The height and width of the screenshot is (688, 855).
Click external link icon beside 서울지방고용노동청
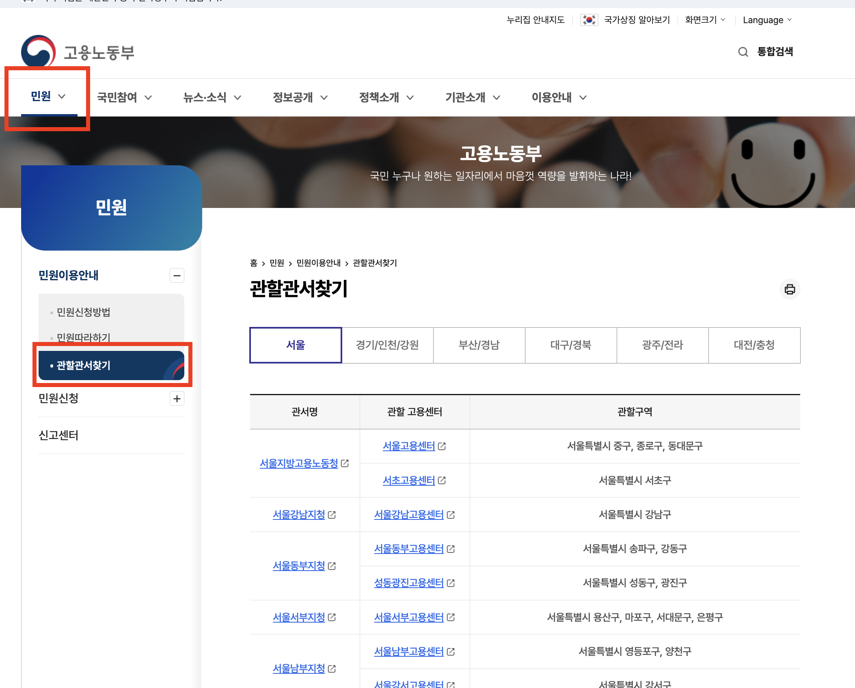point(345,463)
